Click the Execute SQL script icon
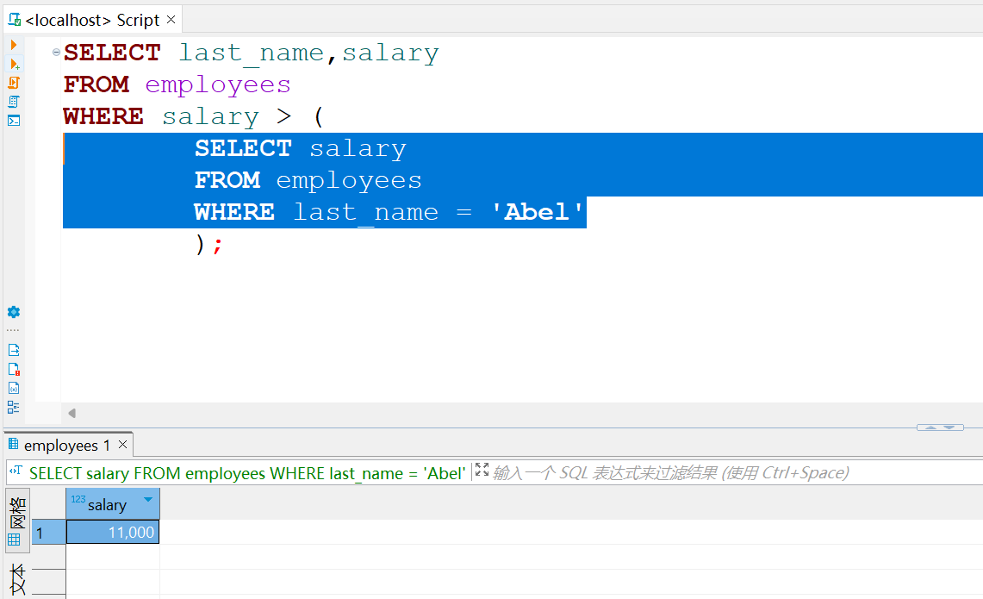Viewport: 983px width, 599px height. pyautogui.click(x=14, y=83)
